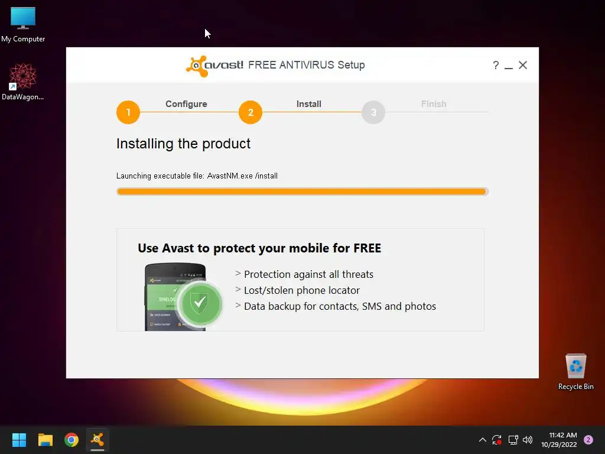Open the setup help question mark
Image resolution: width=605 pixels, height=454 pixels.
tap(496, 65)
